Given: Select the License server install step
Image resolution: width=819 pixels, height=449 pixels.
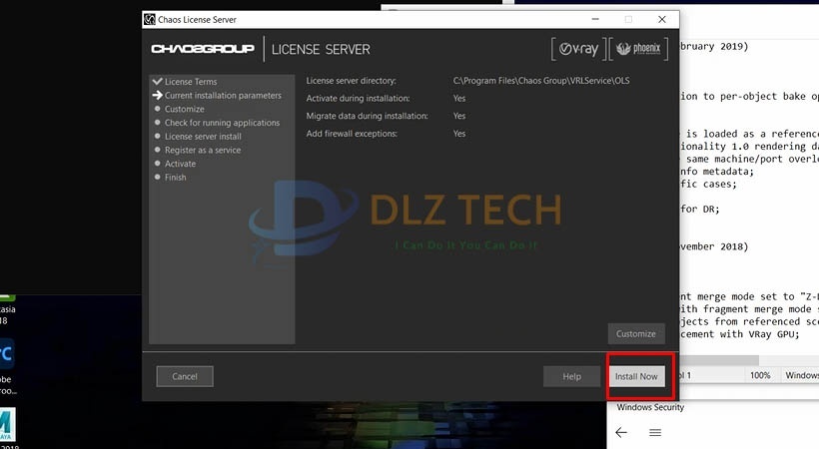Looking at the screenshot, I should point(203,137).
